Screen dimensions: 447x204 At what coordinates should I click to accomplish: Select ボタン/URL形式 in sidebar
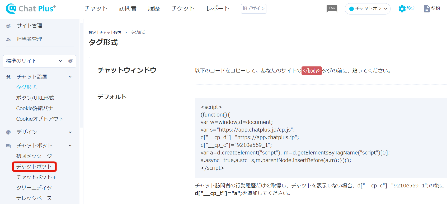(x=35, y=98)
